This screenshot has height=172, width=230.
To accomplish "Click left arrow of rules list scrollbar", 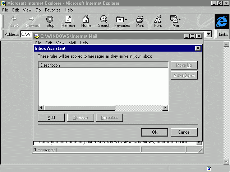I will pyautogui.click(x=41, y=108).
